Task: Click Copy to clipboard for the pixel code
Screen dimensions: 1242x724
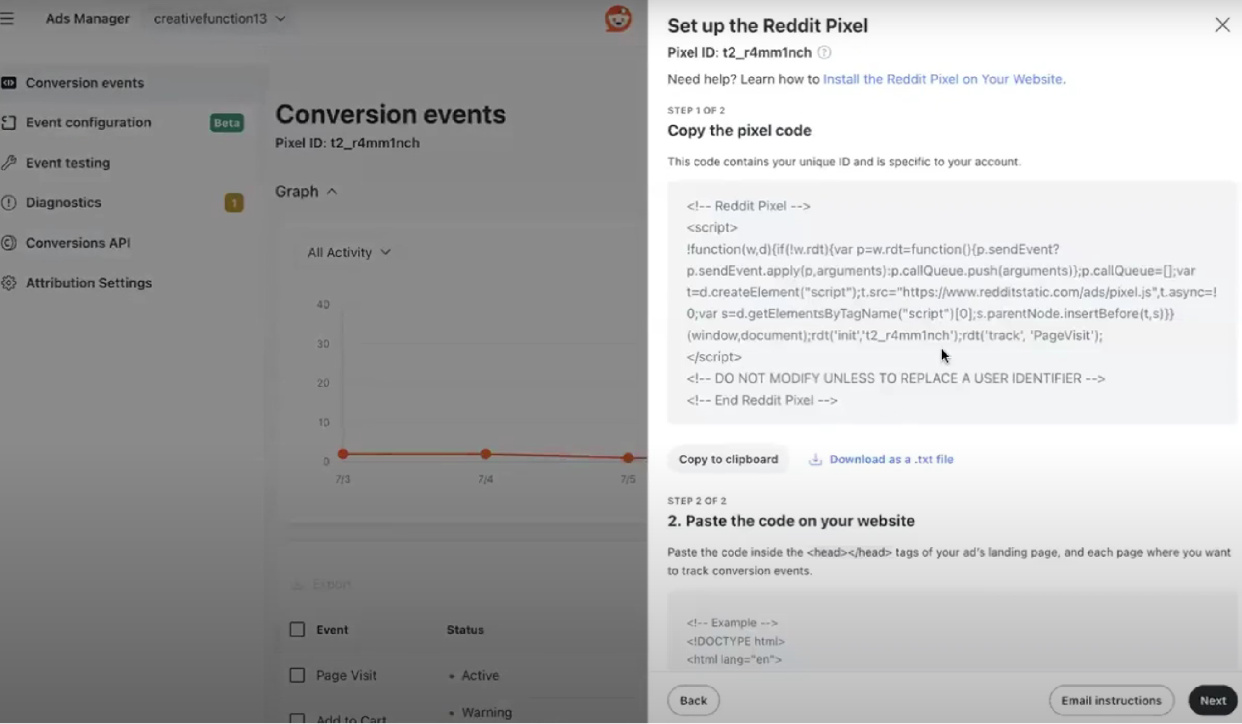Action: [x=728, y=459]
